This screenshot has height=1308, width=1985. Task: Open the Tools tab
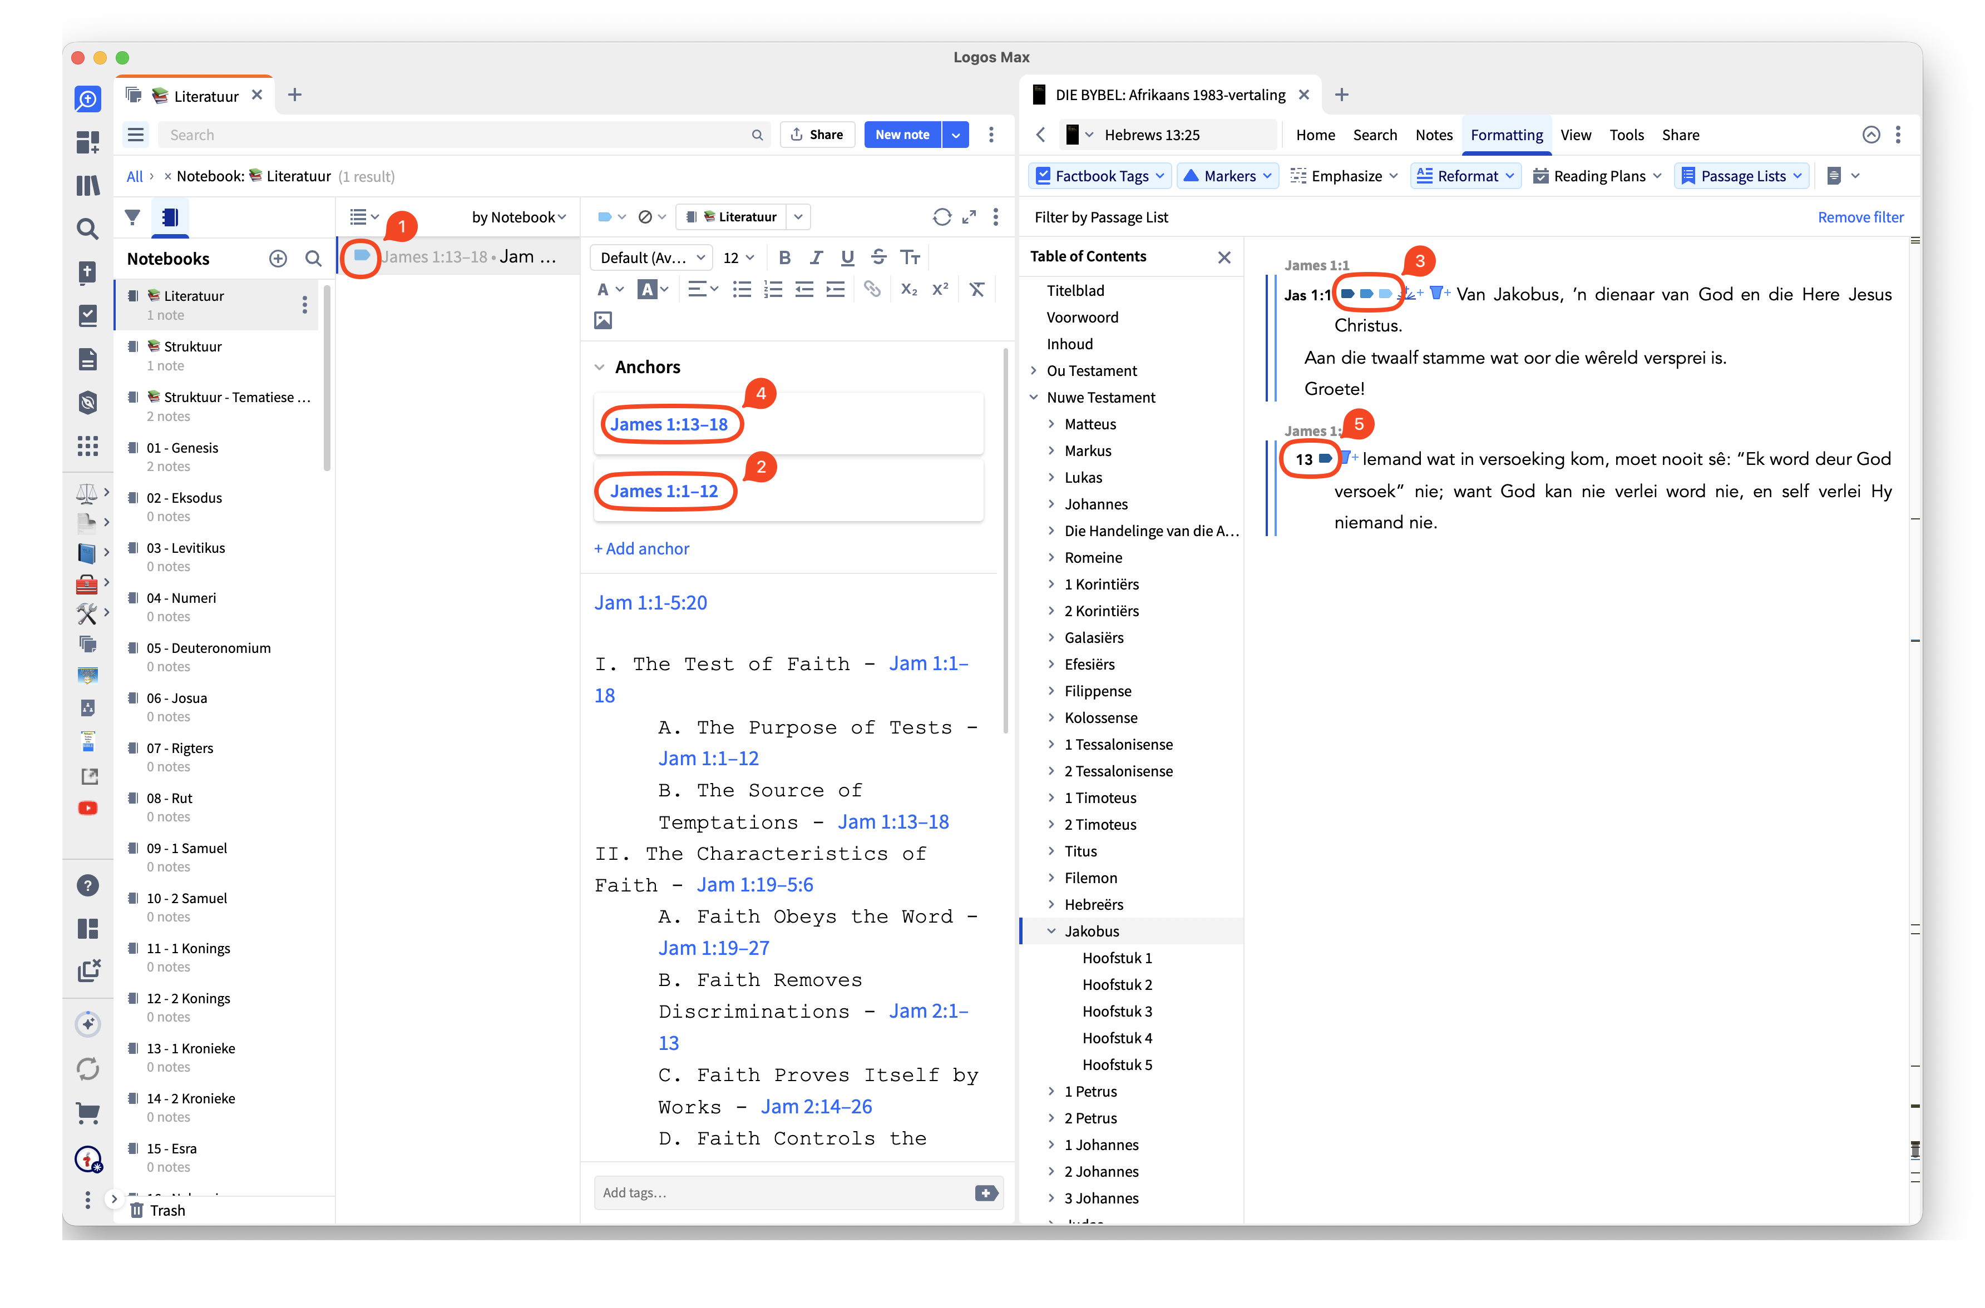coord(1626,135)
